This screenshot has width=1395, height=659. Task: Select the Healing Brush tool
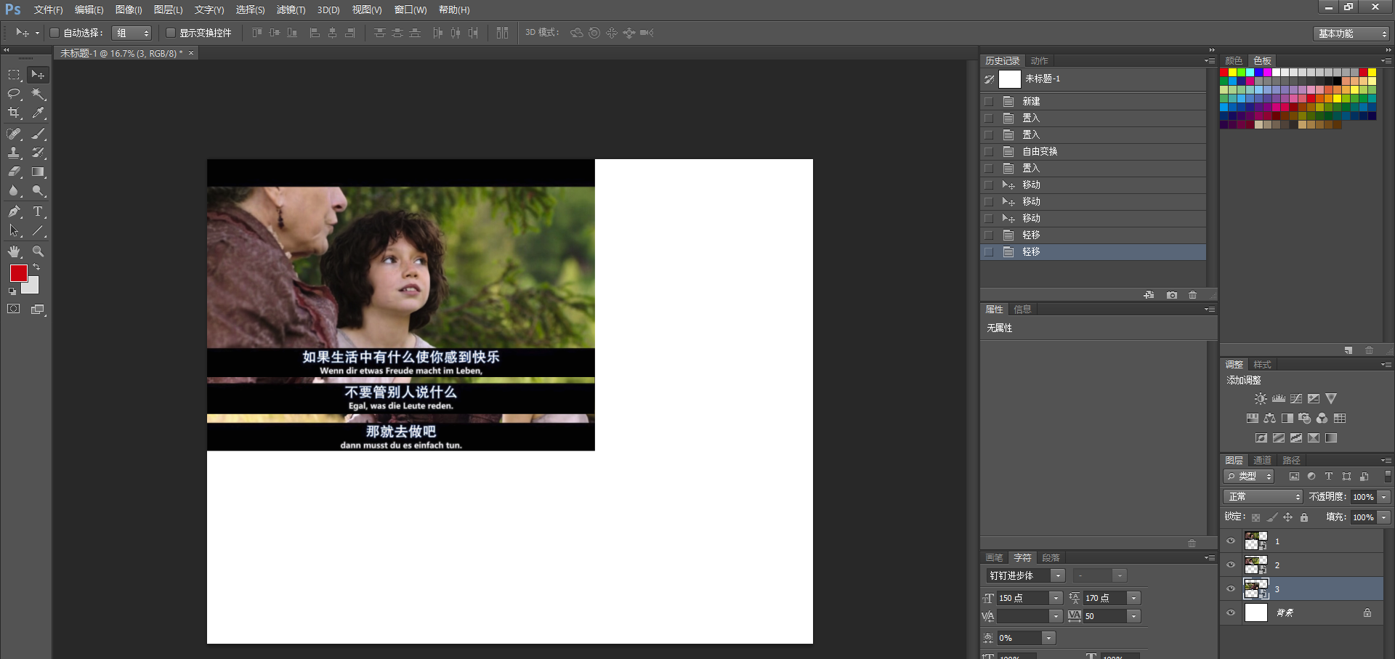point(14,134)
